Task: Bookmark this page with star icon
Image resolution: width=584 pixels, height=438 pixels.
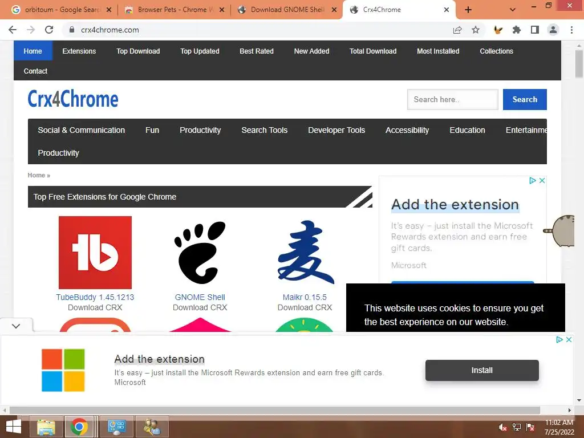Action: point(476,30)
